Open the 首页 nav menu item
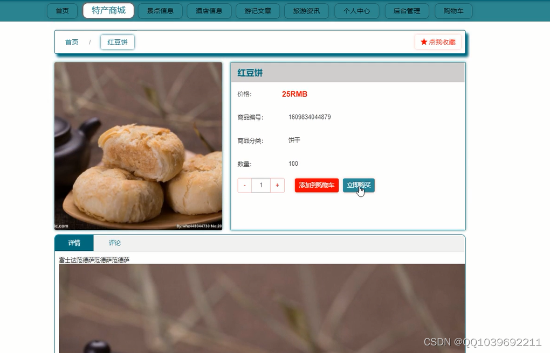Screen dimensions: 550x353 [63, 11]
